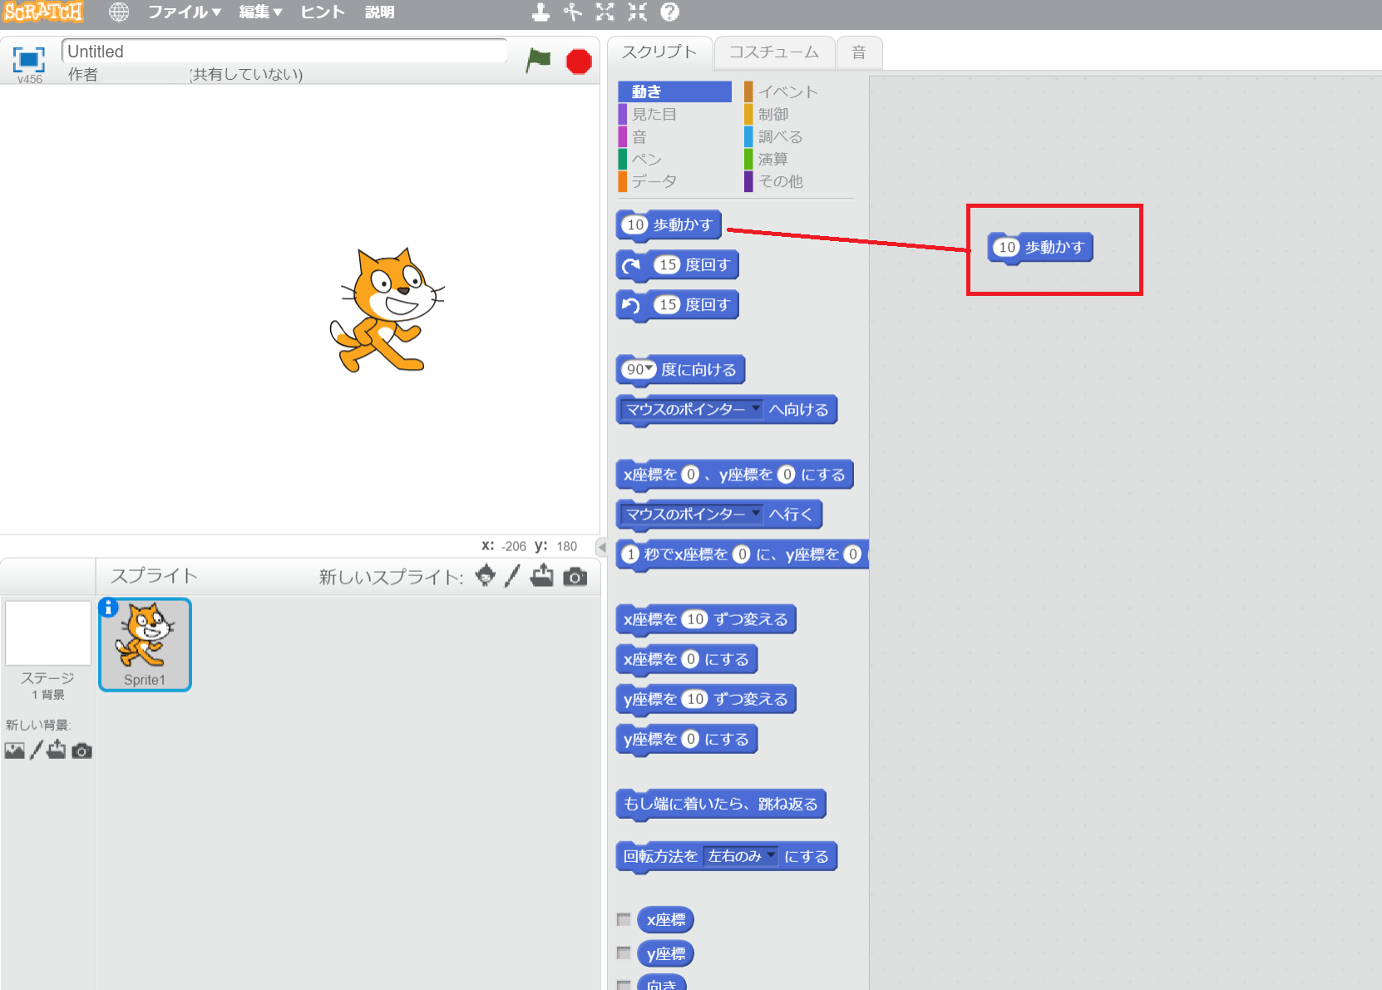Open Sprite1 info button
1382x990 pixels.
point(108,608)
